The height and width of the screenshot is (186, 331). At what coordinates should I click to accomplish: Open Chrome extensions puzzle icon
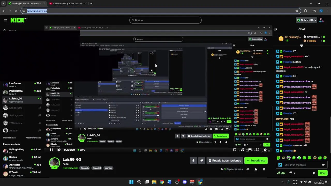[x=306, y=11]
